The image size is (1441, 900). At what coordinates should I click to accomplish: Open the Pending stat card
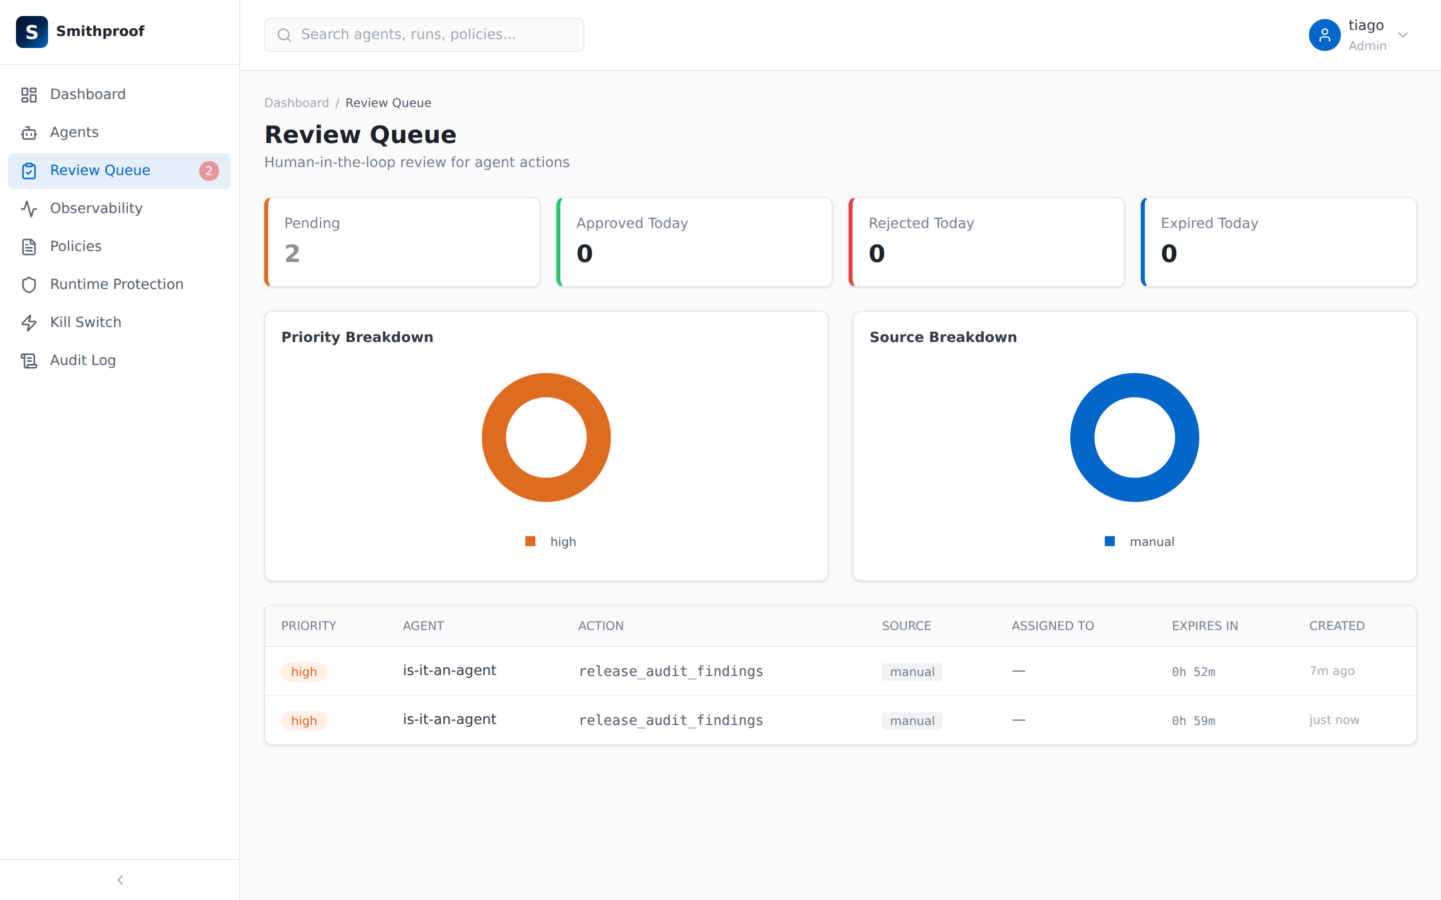tap(402, 242)
